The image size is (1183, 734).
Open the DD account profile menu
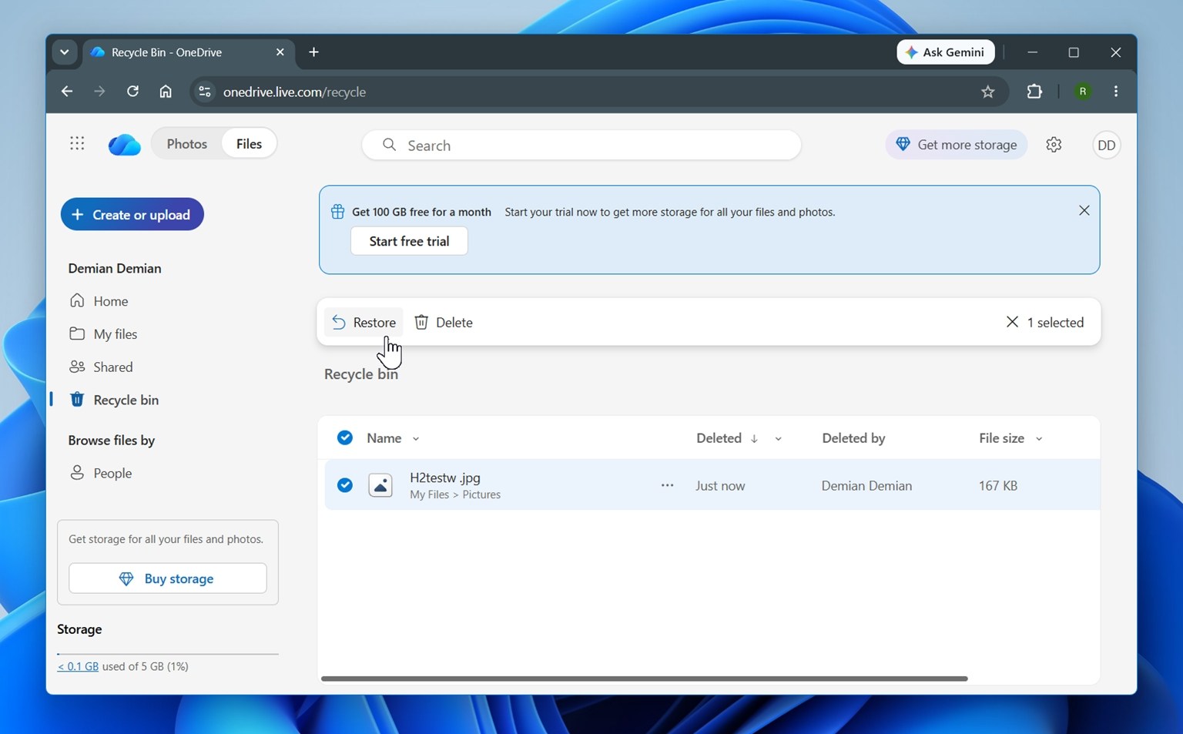click(x=1106, y=145)
